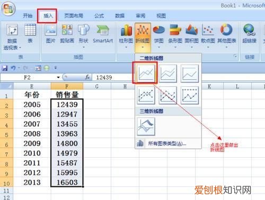Click cell containing 销售量

tap(67, 95)
